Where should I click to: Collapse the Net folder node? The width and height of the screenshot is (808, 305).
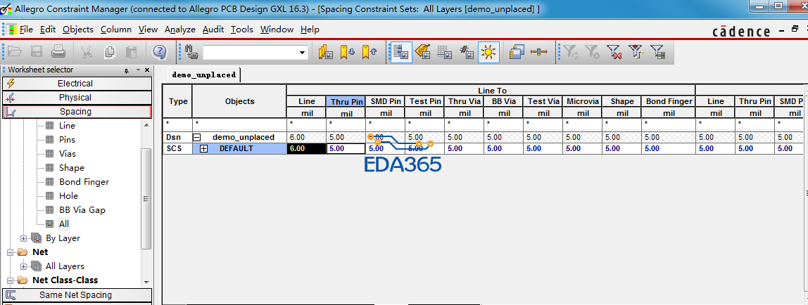(x=10, y=252)
